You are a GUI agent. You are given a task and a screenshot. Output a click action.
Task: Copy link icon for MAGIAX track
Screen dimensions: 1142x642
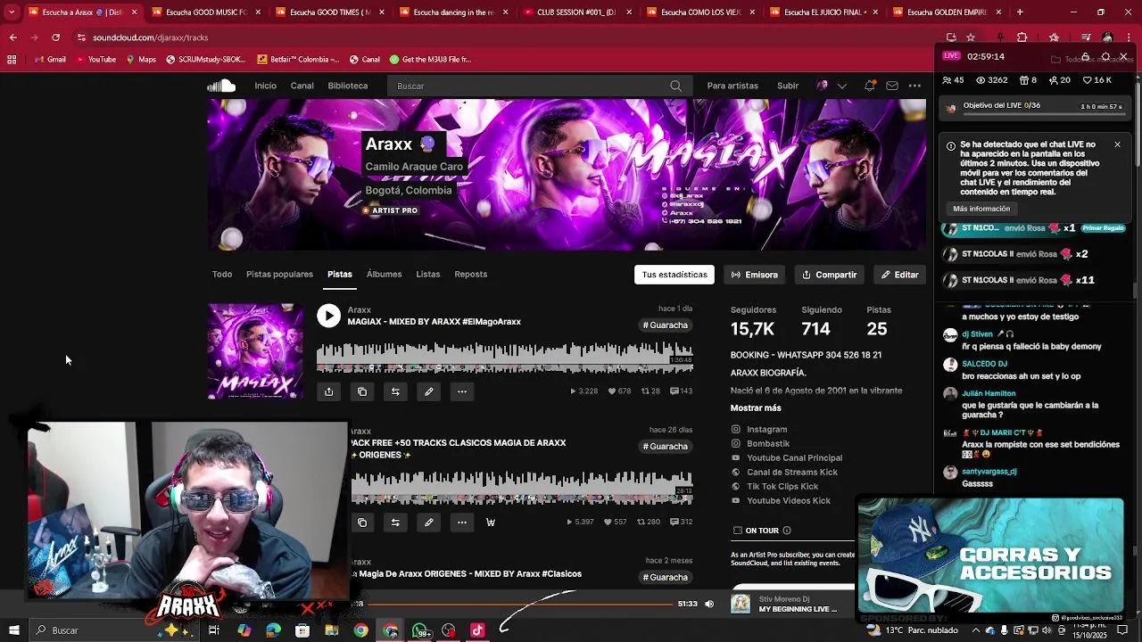pos(362,391)
